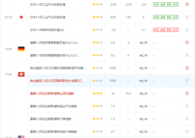This screenshot has width=195, height=138.
Task: Open report icon for 达拉斯联储制造业产出指数 row
Action: (187, 106)
